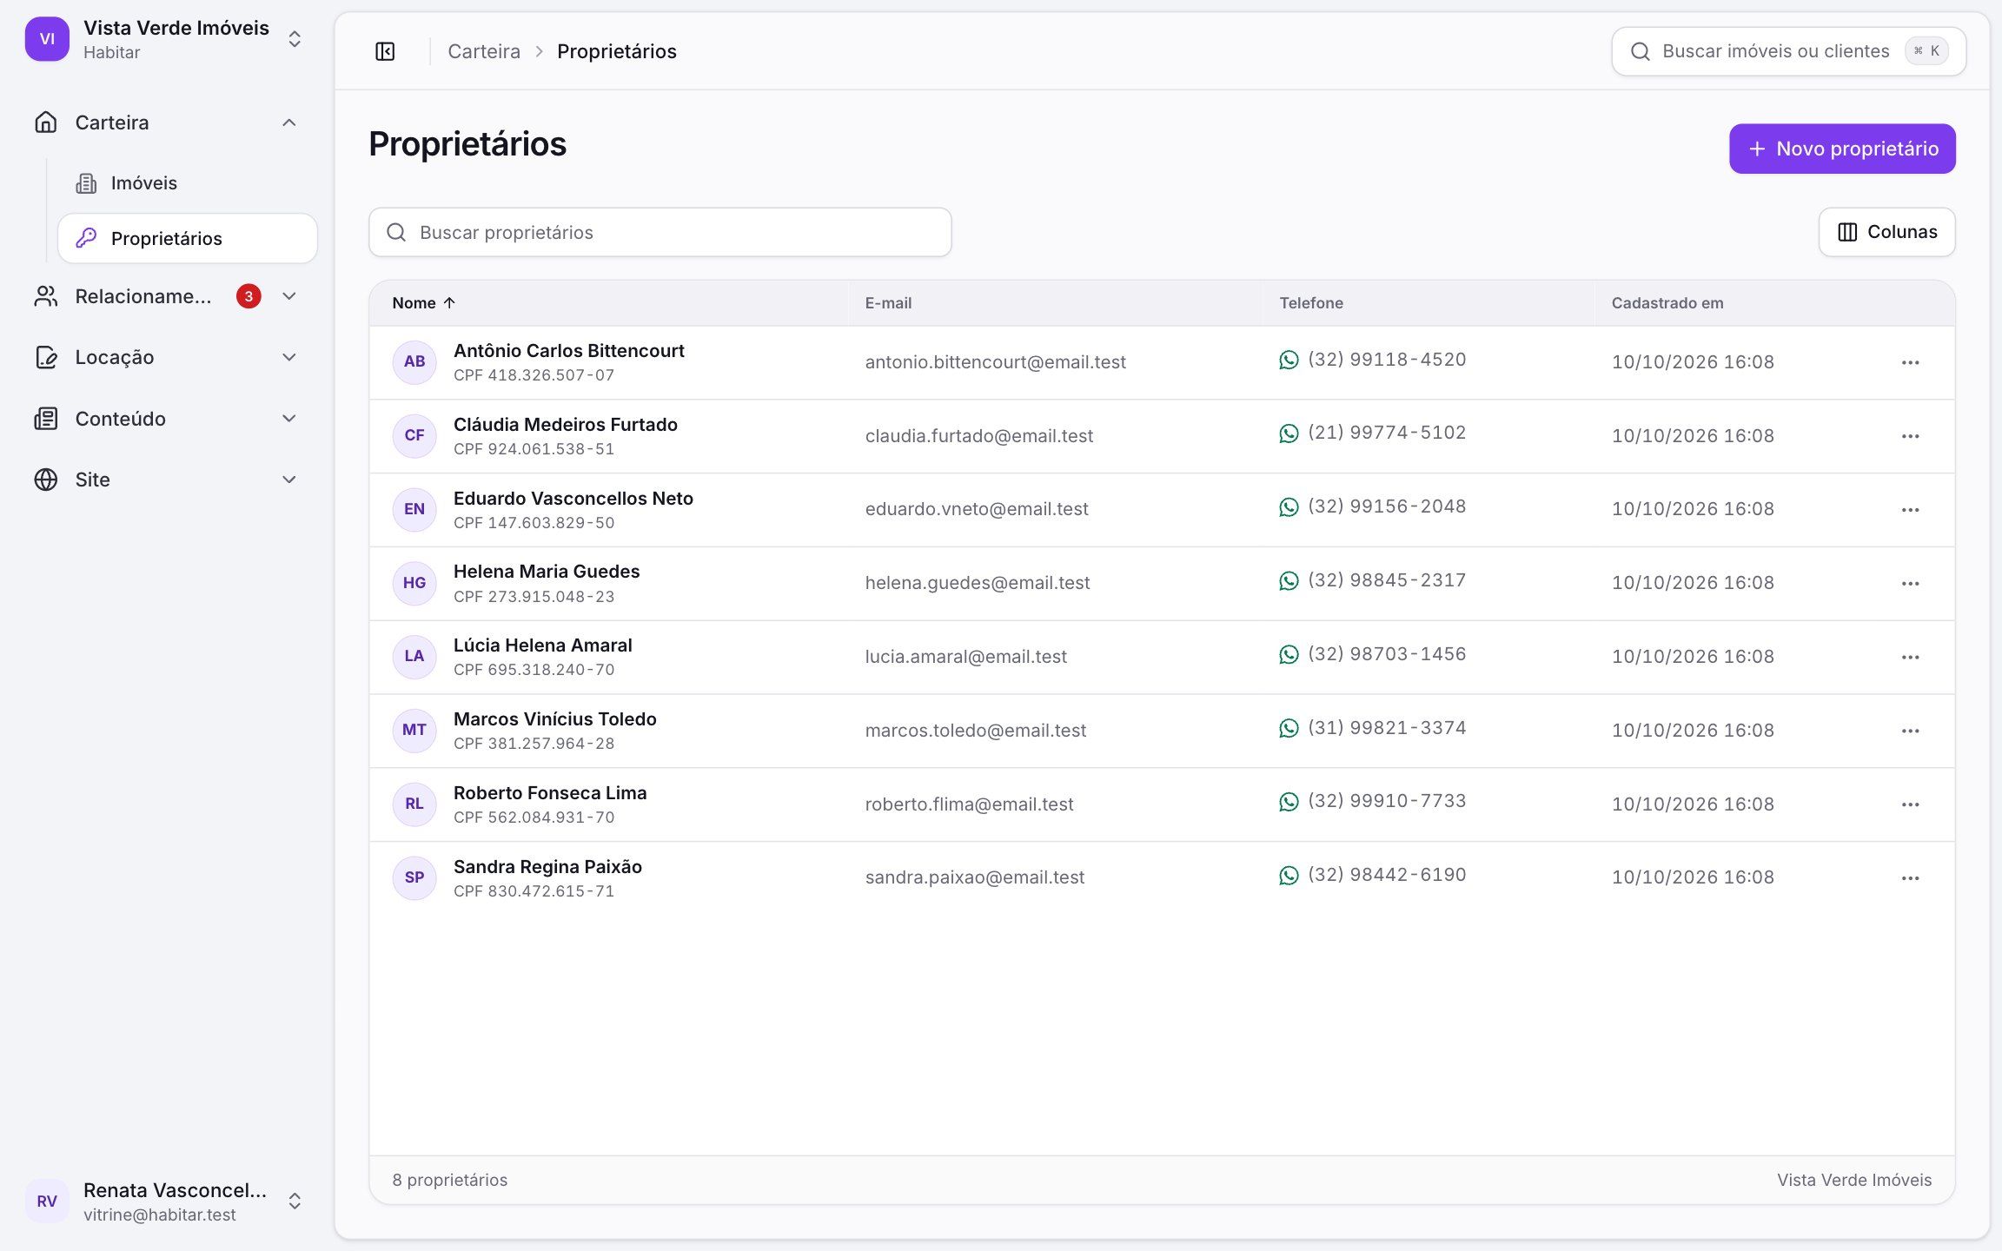2002x1251 pixels.
Task: Sort table by Nome column header
Action: coord(423,303)
